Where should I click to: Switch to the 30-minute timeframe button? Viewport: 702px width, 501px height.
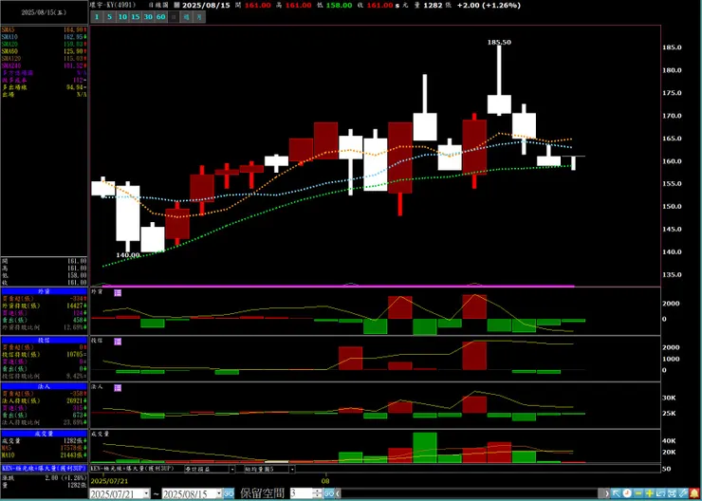pyautogui.click(x=148, y=17)
